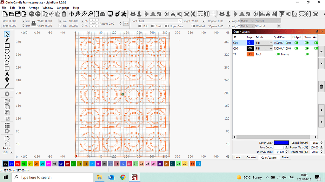Open the Grid Array tool
325x182 pixels.
click(x=7, y=125)
